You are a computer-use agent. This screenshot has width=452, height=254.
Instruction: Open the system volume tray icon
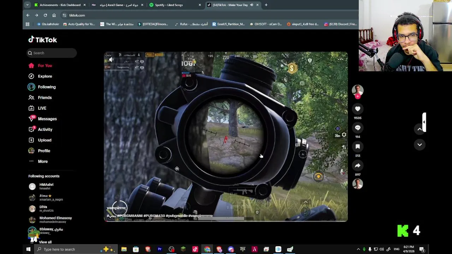pyautogui.click(x=382, y=249)
